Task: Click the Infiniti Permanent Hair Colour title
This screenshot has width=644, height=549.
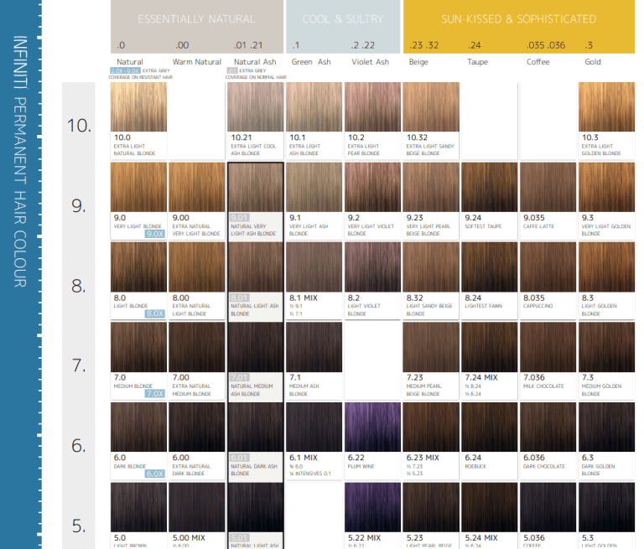Action: pos(20,161)
